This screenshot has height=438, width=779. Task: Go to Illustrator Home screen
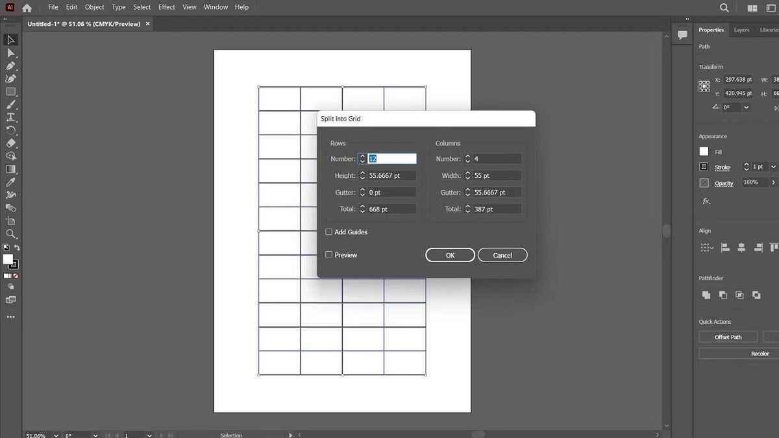[27, 8]
